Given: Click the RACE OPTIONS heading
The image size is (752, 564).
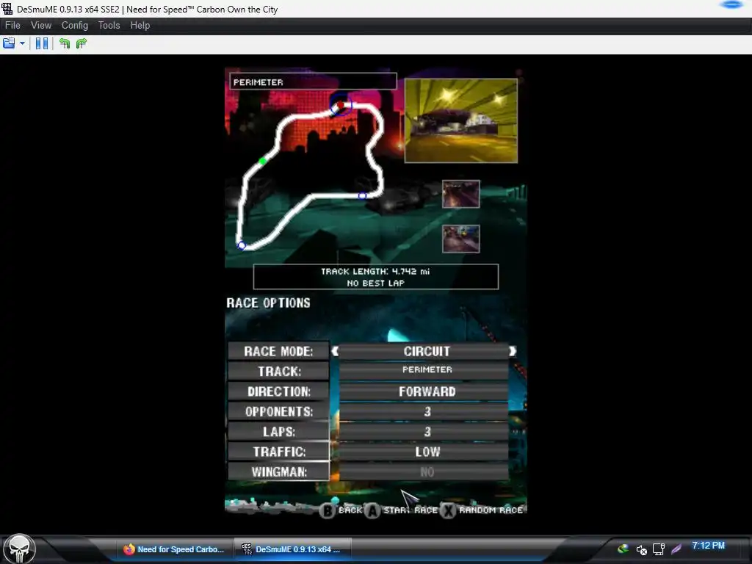Looking at the screenshot, I should (269, 303).
